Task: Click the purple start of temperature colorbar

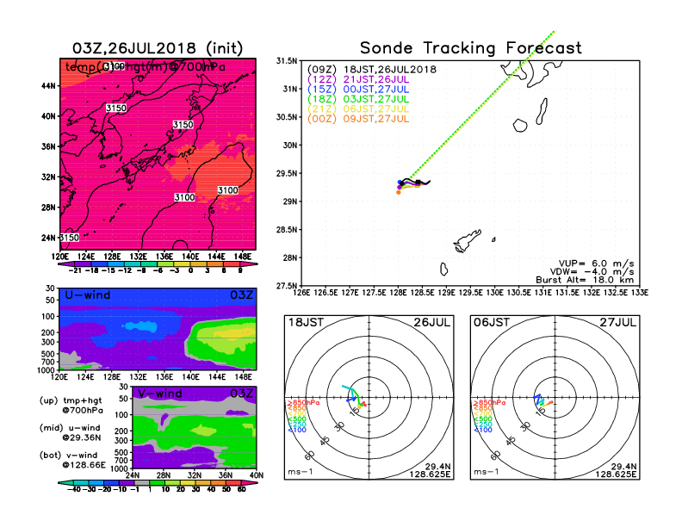Action: [66, 264]
